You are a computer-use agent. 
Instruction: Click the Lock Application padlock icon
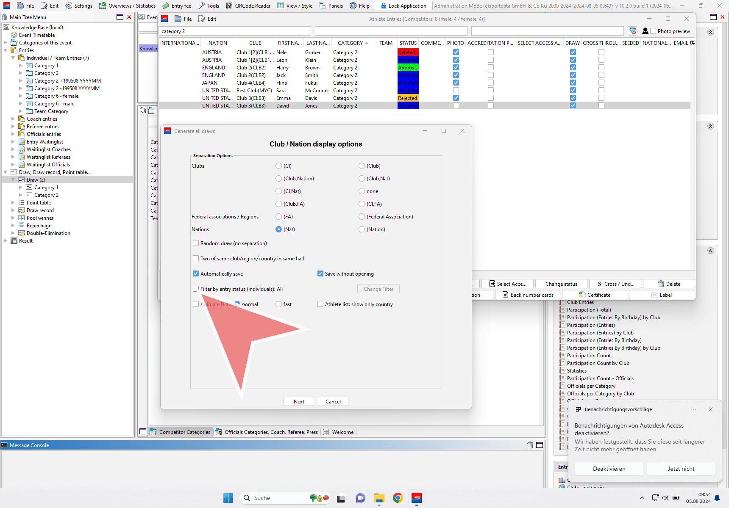pos(383,6)
